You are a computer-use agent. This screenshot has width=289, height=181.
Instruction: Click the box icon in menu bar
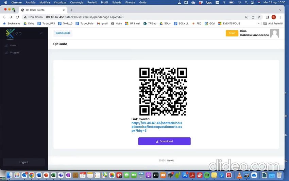tap(209, 2)
